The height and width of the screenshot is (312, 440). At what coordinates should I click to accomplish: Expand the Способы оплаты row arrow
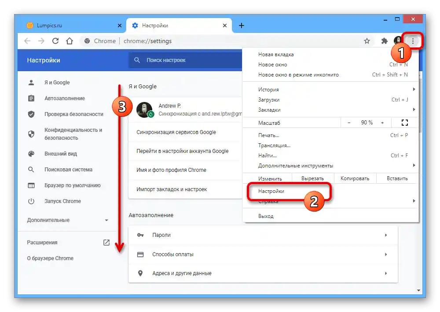pyautogui.click(x=386, y=254)
